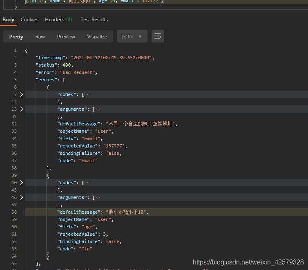The height and width of the screenshot is (270, 308).
Task: Click the "age" field value on line 60
Action: coord(88,227)
